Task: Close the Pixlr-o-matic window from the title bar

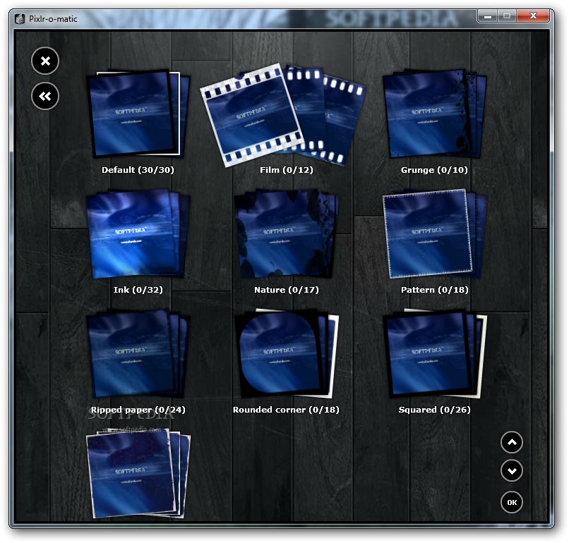Action: pyautogui.click(x=533, y=16)
